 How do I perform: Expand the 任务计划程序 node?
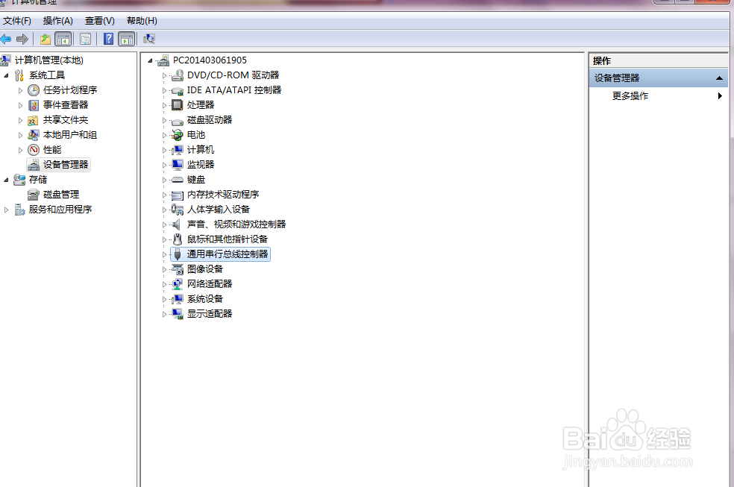[20, 90]
